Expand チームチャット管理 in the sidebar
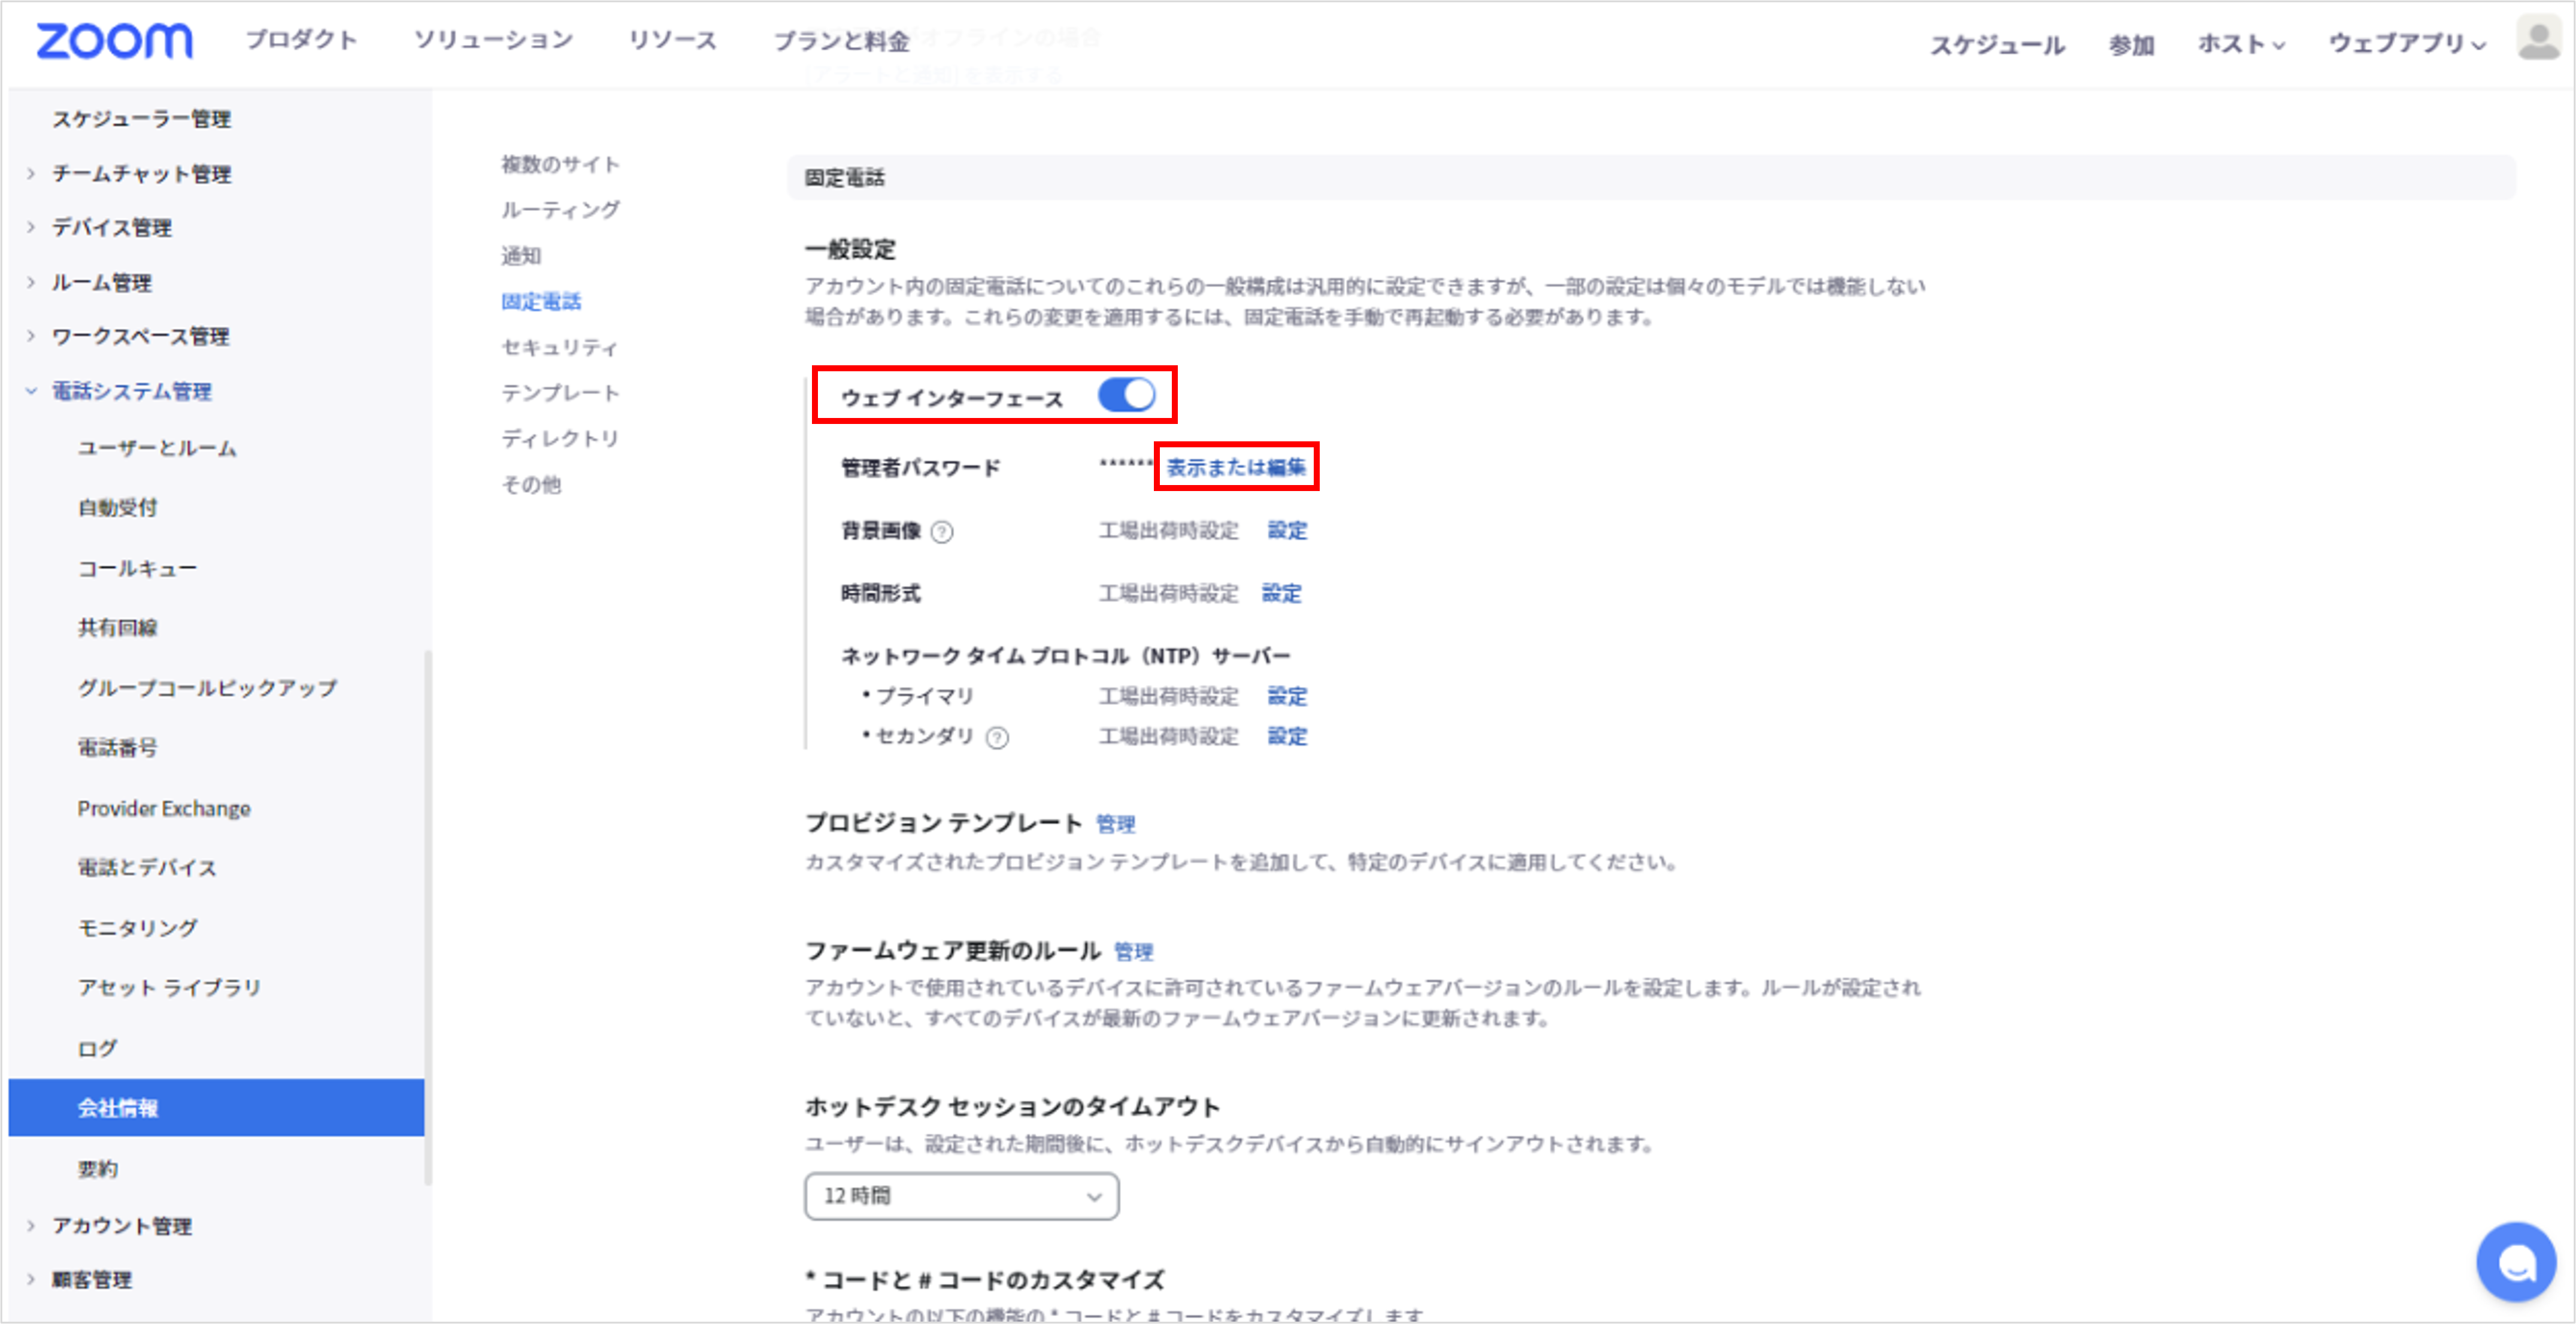 coord(31,174)
